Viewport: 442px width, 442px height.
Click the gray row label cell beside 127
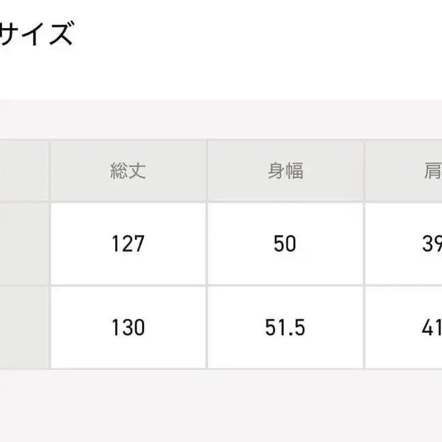(x=24, y=244)
